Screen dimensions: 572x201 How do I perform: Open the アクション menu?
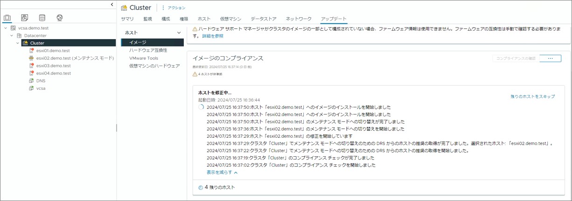(x=173, y=8)
